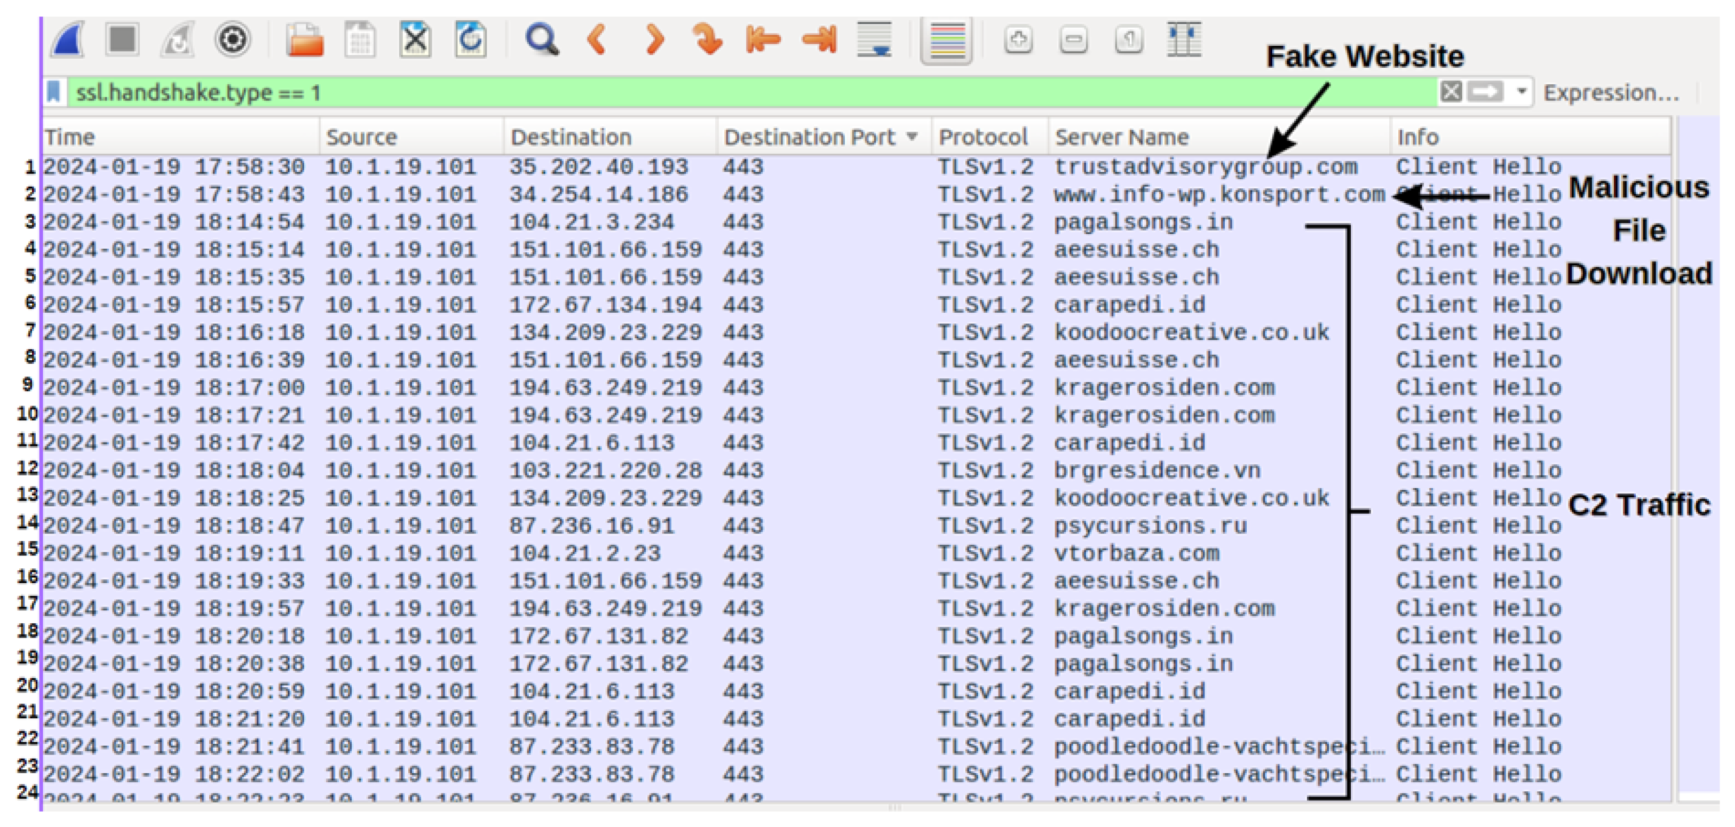
Task: Click the display filter bookmark icon
Action: click(54, 92)
